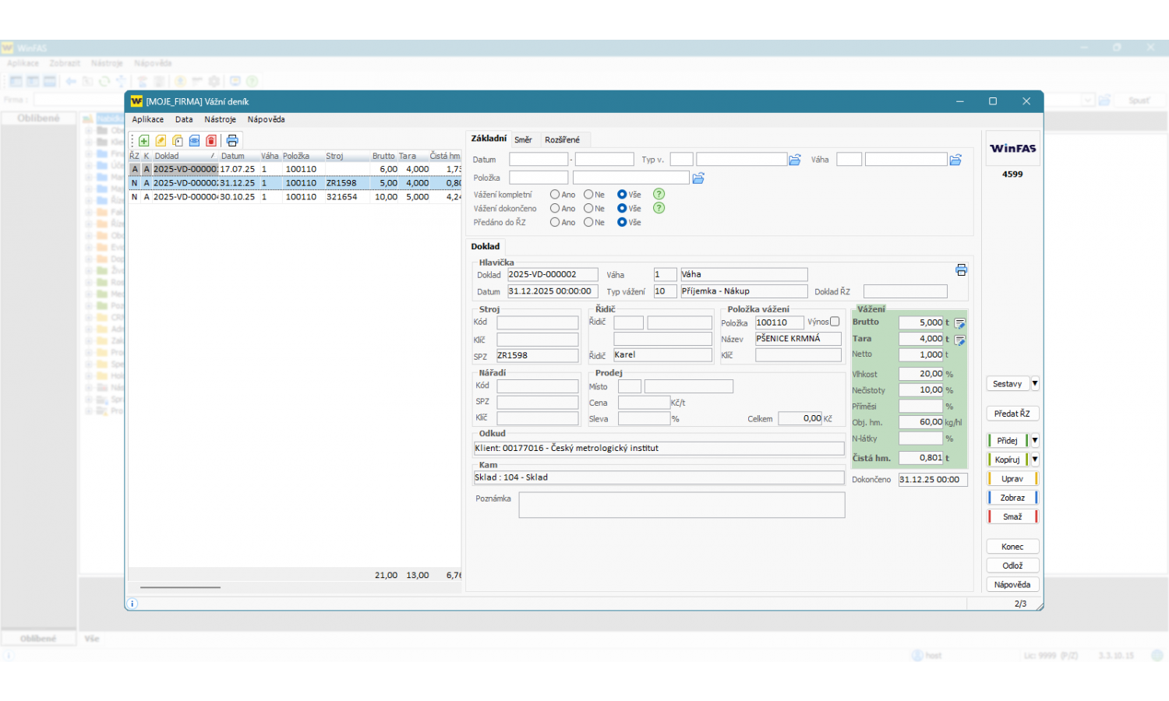Image resolution: width=1169 pixels, height=701 pixels.
Task: Expand the Přidej button dropdown arrow
Action: coord(1035,441)
